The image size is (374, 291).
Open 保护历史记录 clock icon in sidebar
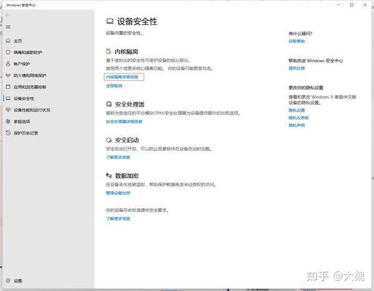(x=8, y=133)
